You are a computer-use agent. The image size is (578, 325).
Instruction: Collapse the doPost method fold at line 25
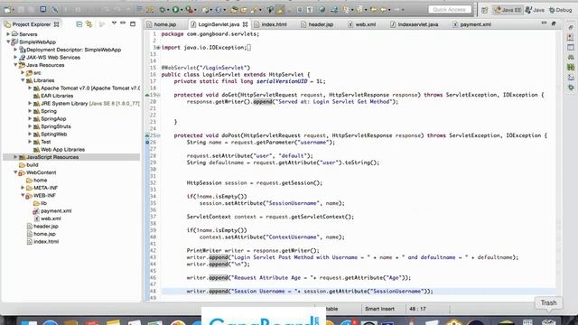[x=159, y=135]
